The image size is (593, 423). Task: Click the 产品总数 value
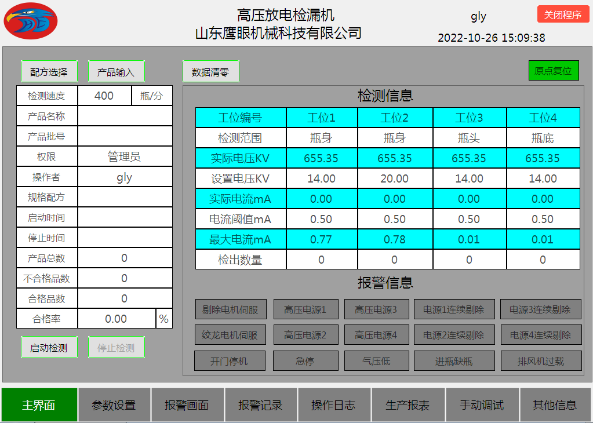[125, 258]
